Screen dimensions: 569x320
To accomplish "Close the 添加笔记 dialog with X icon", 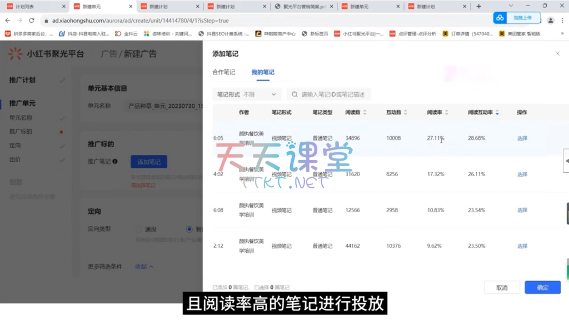I will tap(557, 54).
